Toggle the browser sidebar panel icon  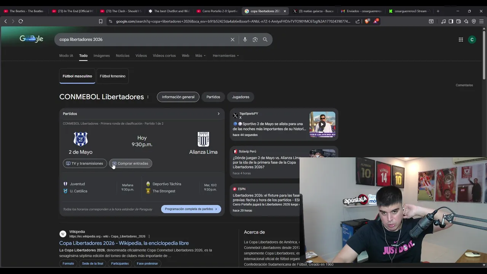coord(451,21)
